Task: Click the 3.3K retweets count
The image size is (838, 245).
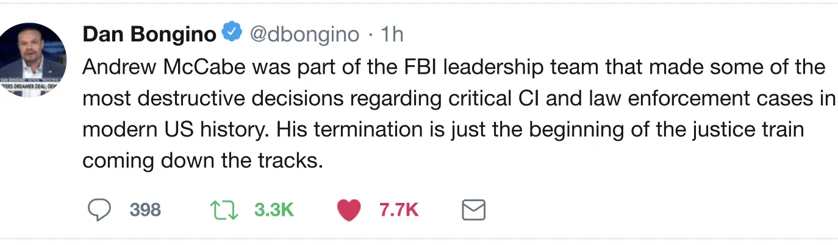Action: [274, 210]
